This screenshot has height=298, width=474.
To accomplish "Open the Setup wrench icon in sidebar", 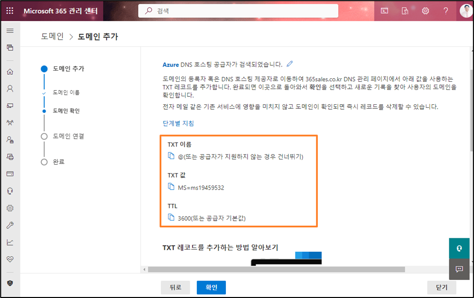I will [10, 225].
